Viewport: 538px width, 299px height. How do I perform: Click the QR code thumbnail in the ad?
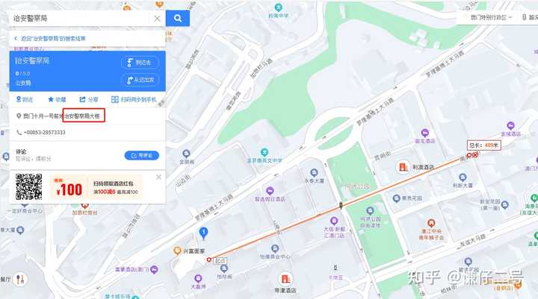point(29,186)
